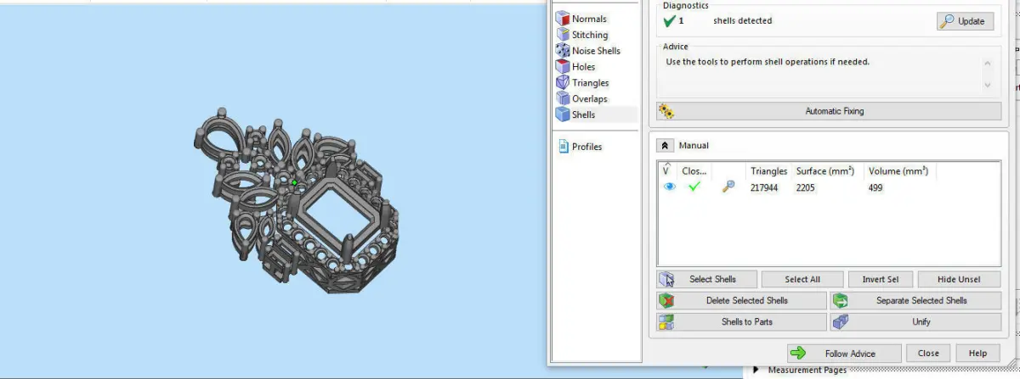
Task: Sort by Triangles column header
Action: 769,171
